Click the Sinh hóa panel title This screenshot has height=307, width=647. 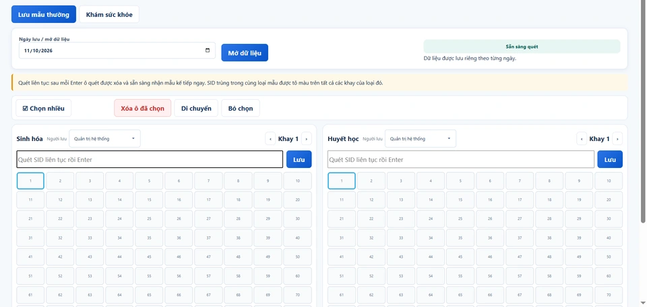click(x=30, y=139)
